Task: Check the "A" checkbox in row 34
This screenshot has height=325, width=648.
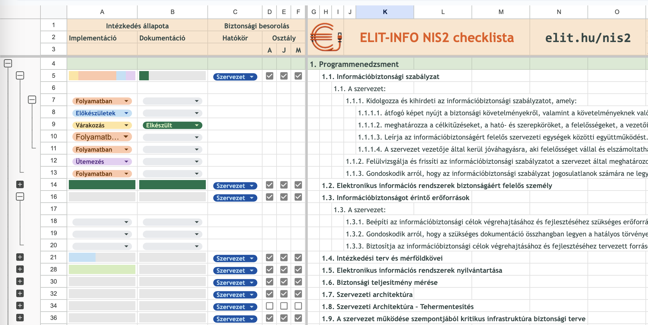Action: [270, 306]
